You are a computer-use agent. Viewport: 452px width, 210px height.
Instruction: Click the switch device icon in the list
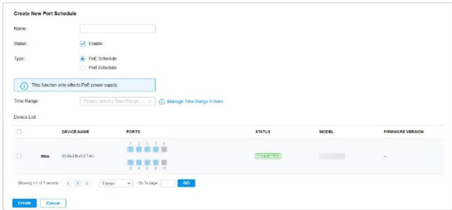click(45, 156)
